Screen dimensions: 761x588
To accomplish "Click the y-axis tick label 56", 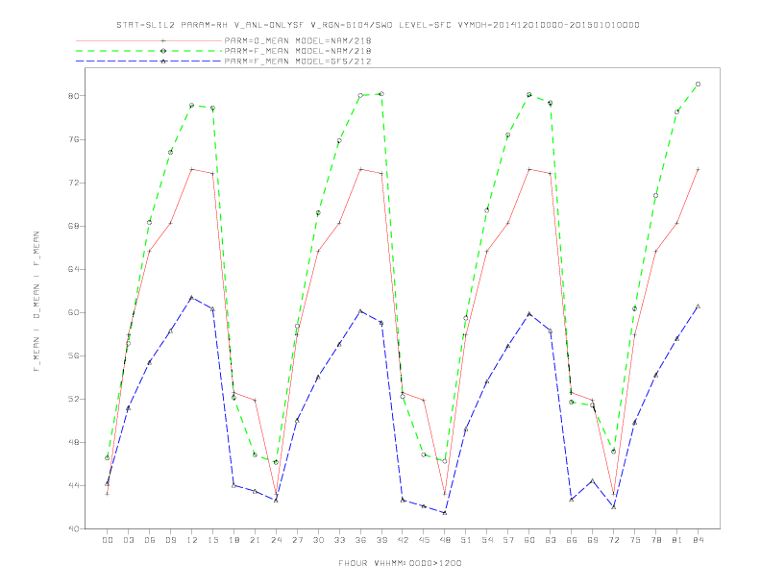I will pos(74,355).
